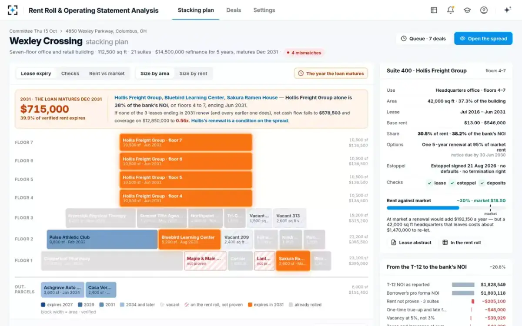Switch to the Deals tab
The height and width of the screenshot is (326, 522).
click(234, 10)
